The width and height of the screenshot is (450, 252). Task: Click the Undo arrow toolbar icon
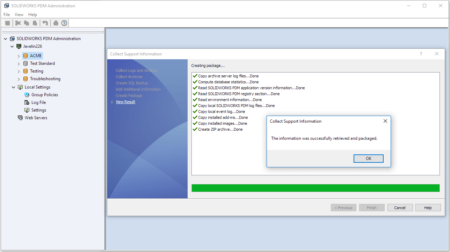(45, 23)
